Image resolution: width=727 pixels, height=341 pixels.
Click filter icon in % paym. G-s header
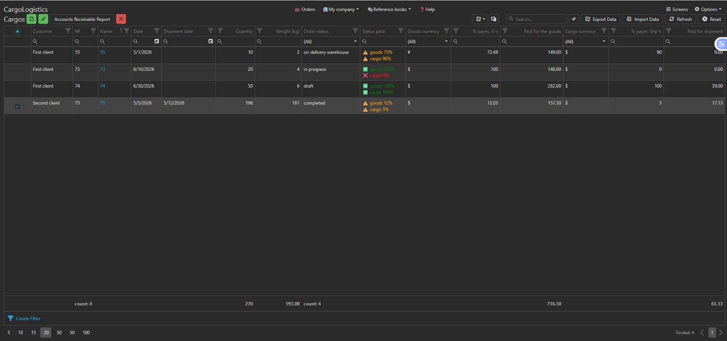(456, 31)
